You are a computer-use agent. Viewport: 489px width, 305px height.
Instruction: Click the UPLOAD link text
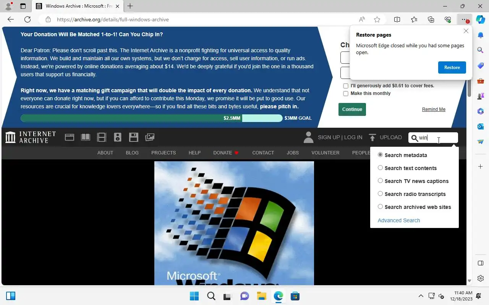(391, 137)
